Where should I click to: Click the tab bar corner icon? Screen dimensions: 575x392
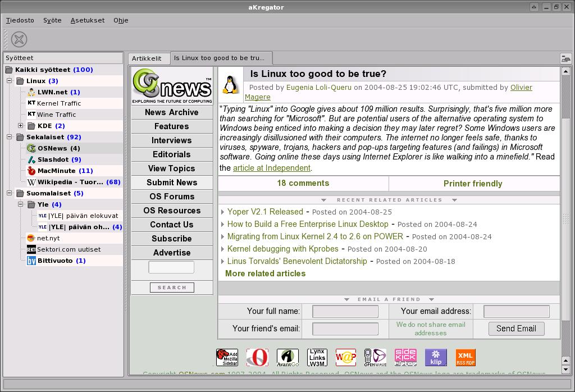tap(566, 58)
